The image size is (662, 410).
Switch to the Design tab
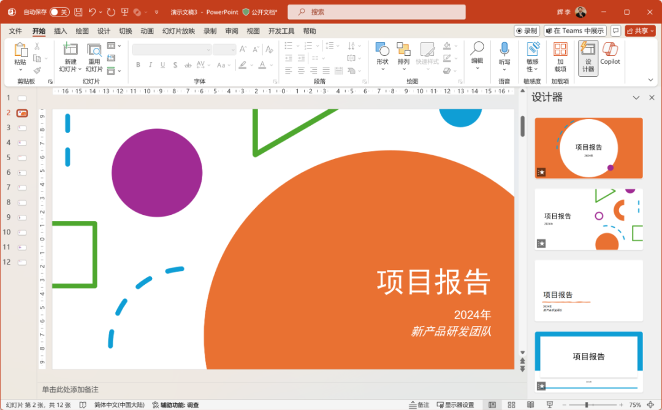pyautogui.click(x=104, y=31)
